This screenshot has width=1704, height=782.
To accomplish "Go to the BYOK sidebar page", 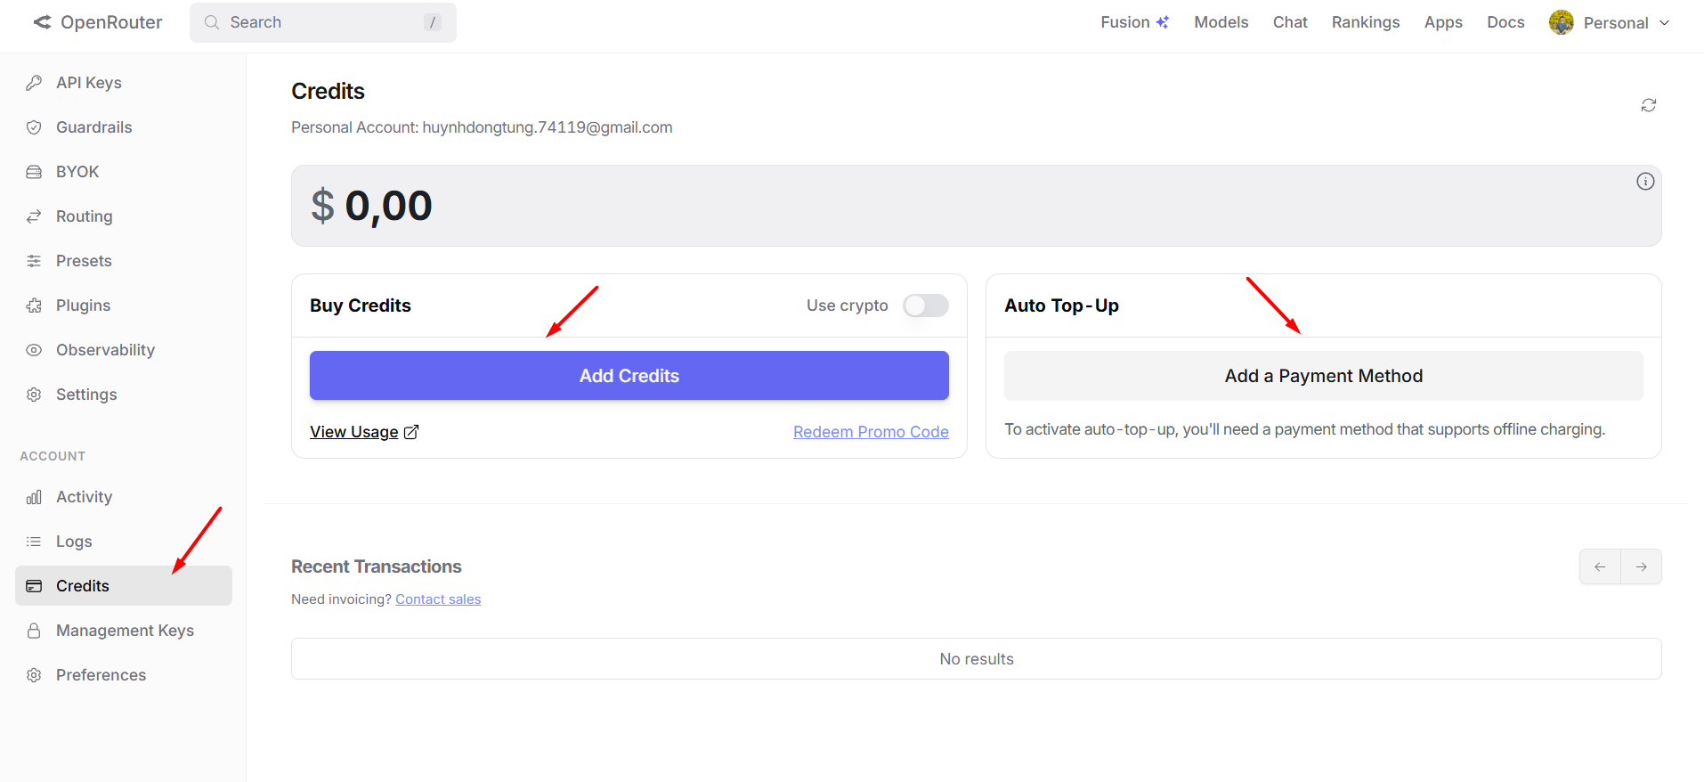I will click(x=77, y=172).
